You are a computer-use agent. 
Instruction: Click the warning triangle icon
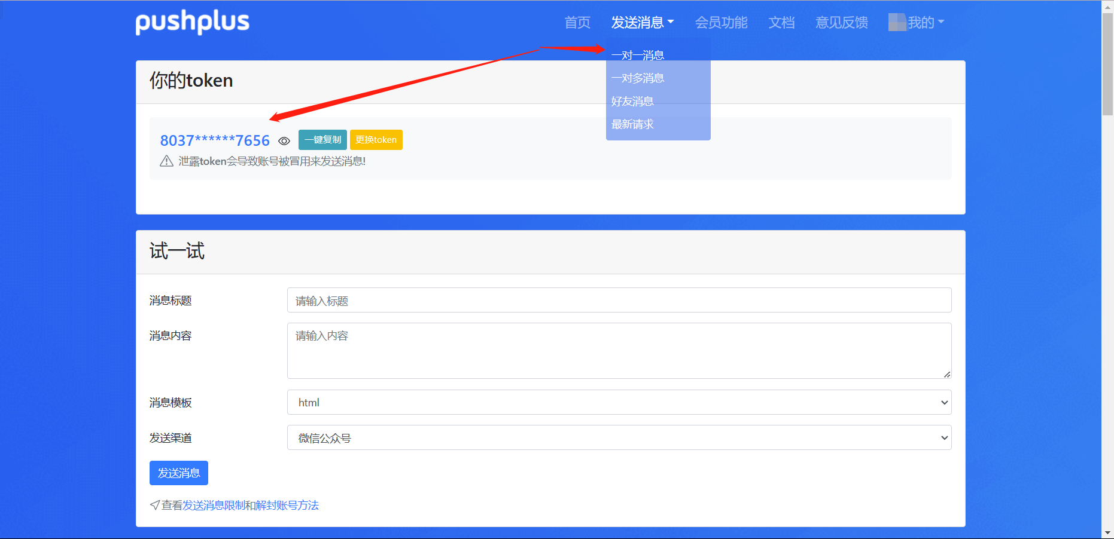click(166, 161)
